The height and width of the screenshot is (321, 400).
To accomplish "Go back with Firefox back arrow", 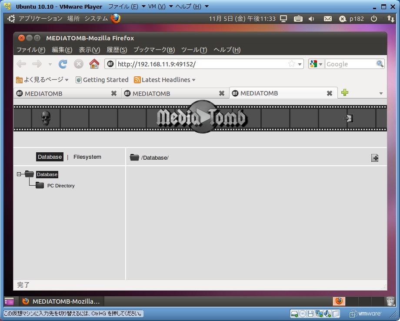I will tap(21, 64).
